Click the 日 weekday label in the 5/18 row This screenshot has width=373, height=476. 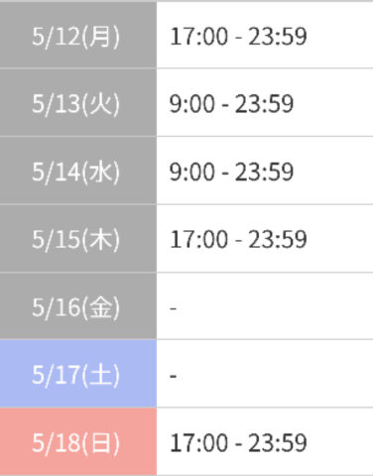click(x=100, y=443)
